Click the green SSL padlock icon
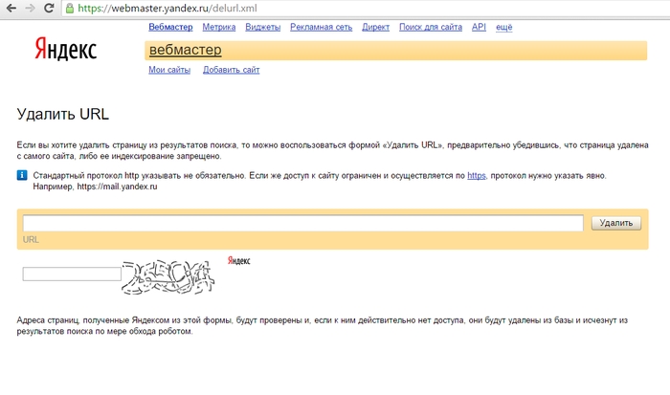 tap(70, 8)
